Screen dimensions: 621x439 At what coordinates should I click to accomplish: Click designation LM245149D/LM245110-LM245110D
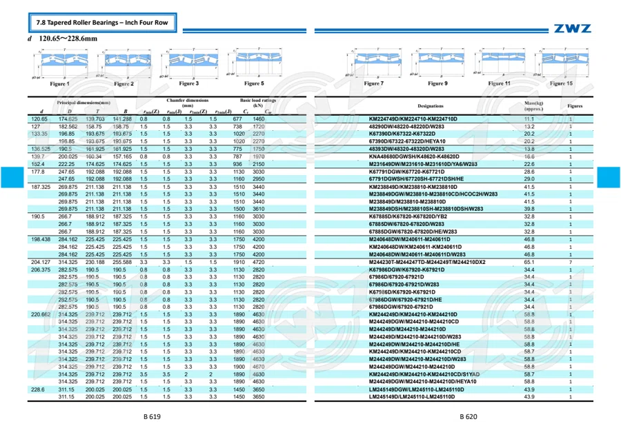(x=412, y=397)
